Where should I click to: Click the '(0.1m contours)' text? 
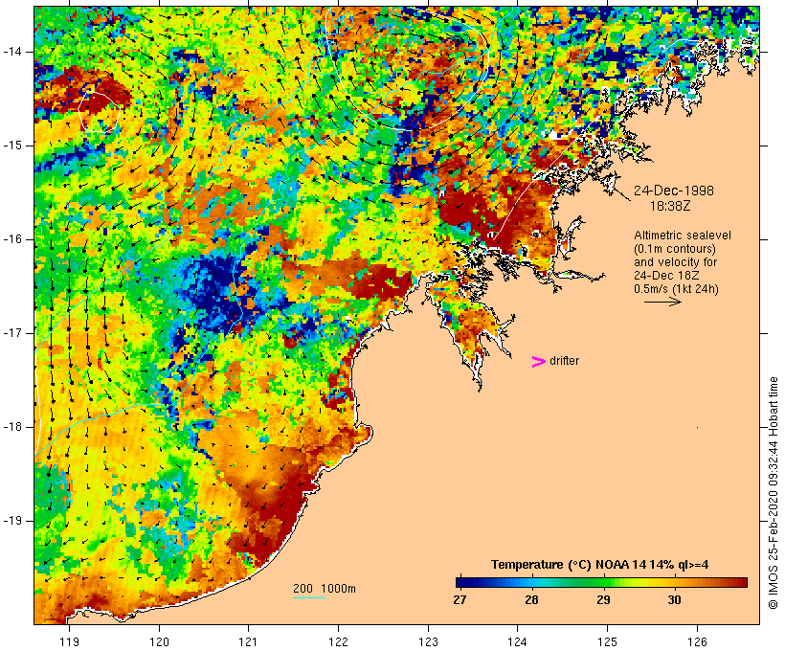(674, 249)
